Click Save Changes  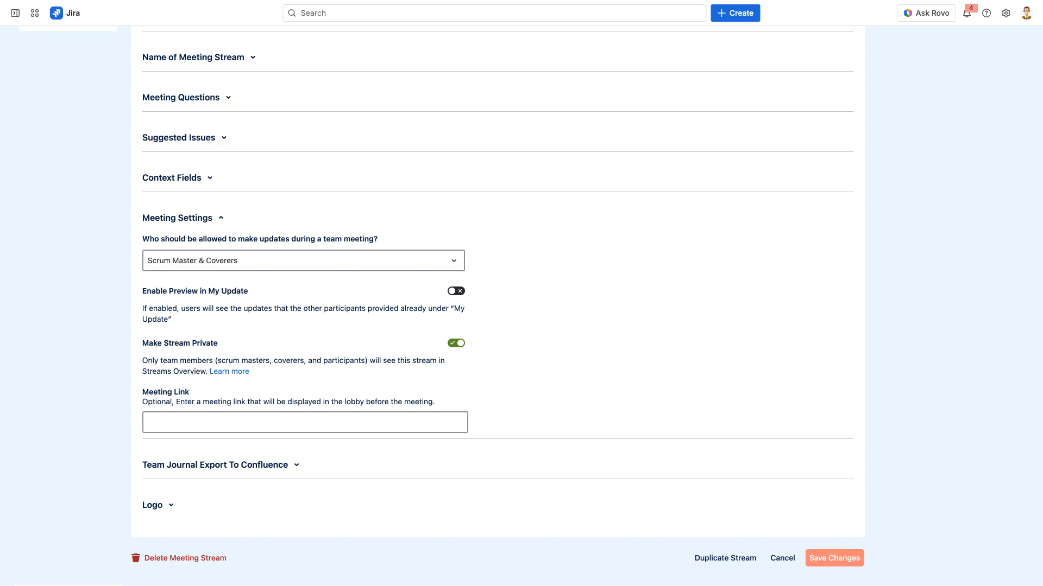pyautogui.click(x=834, y=557)
